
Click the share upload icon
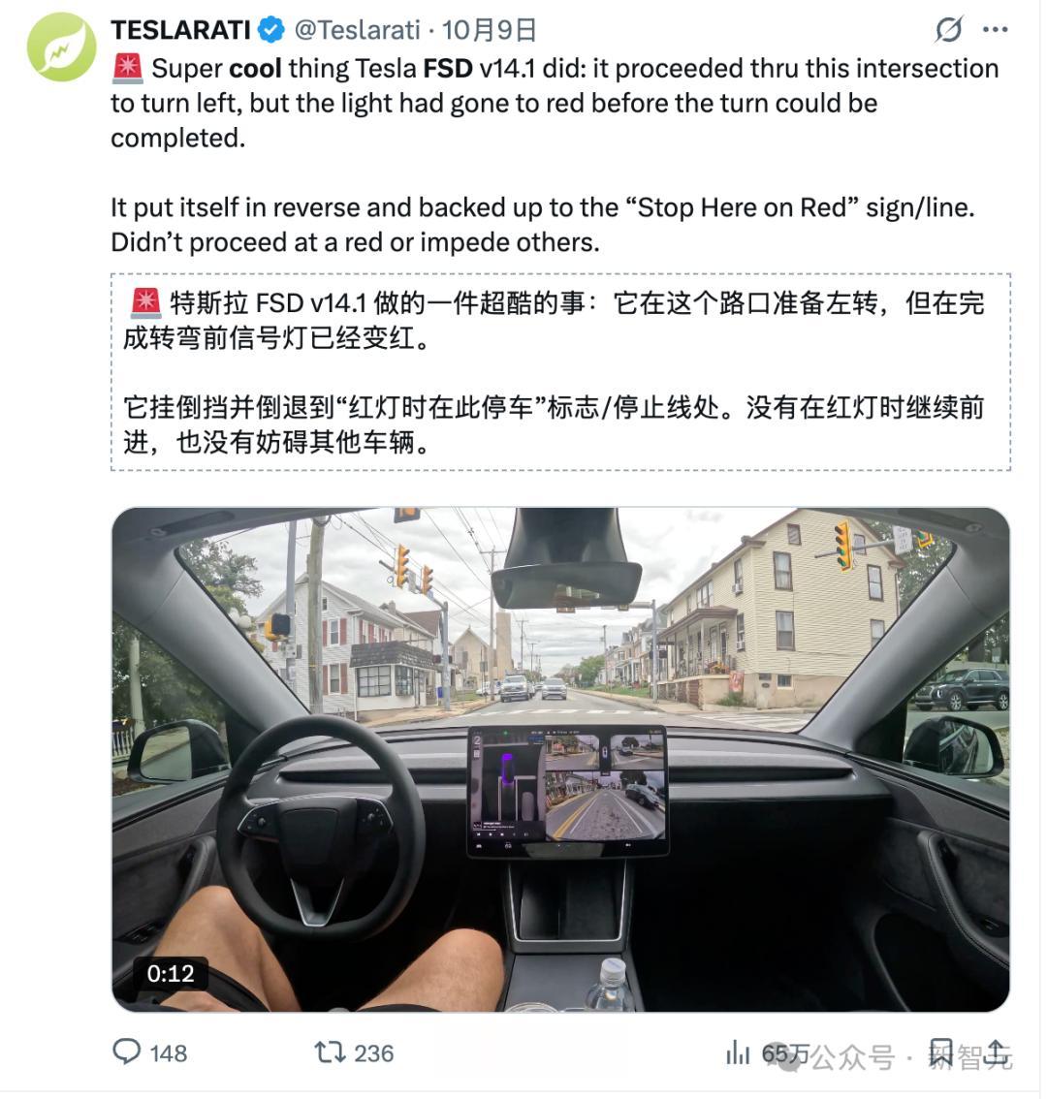pos(997,1052)
